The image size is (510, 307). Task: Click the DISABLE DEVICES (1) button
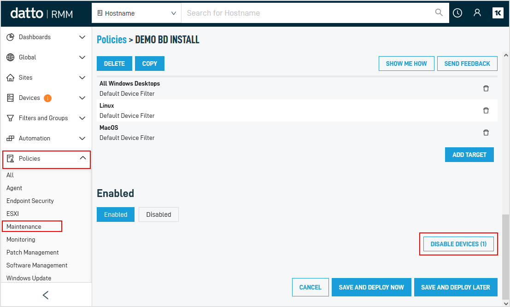pos(458,244)
